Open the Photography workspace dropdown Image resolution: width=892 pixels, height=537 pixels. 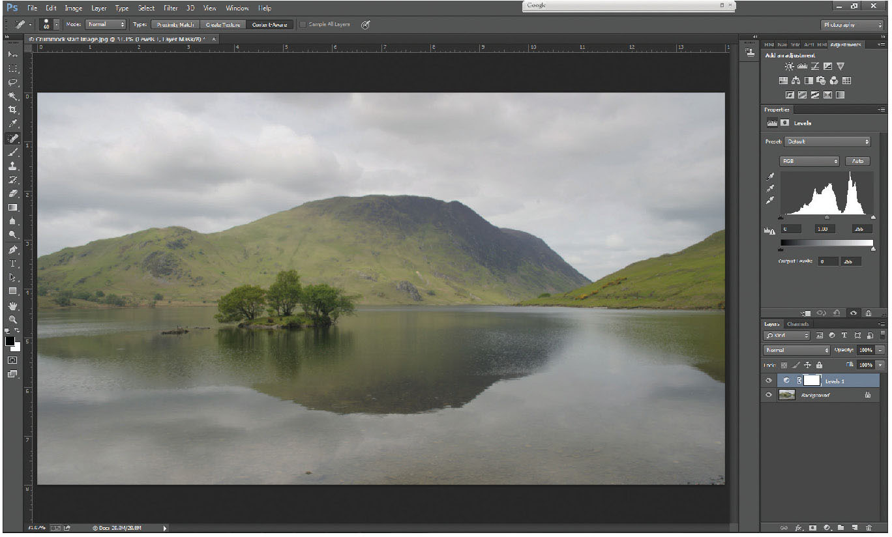coord(852,25)
